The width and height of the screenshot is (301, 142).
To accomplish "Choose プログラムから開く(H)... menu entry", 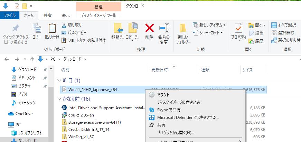I will (x=195, y=132).
